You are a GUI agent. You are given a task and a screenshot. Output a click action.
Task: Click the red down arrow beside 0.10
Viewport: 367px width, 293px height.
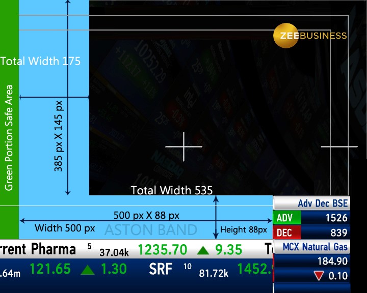[x=319, y=276]
